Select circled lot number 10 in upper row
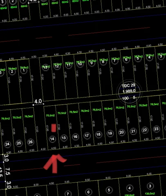Screen dimensions: 166x196 tap(80, 64)
